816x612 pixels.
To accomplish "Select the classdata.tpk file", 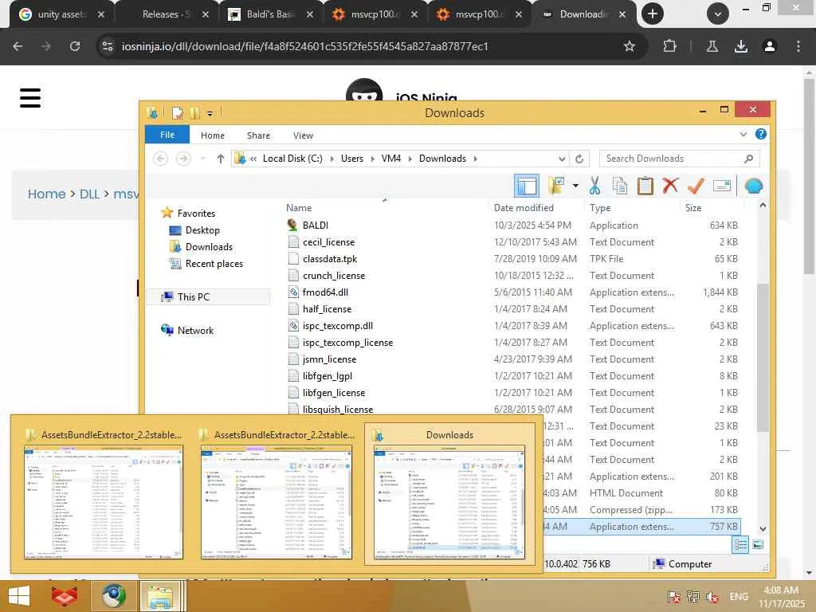I will (330, 259).
